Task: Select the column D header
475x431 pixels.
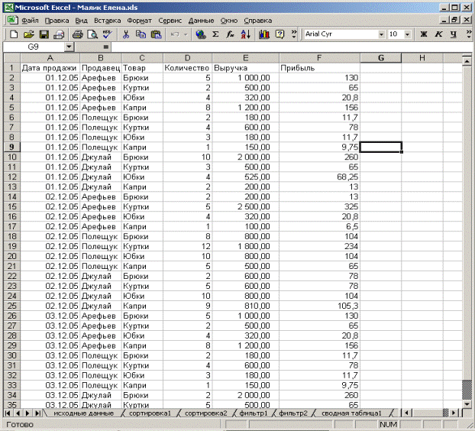Action: click(186, 58)
